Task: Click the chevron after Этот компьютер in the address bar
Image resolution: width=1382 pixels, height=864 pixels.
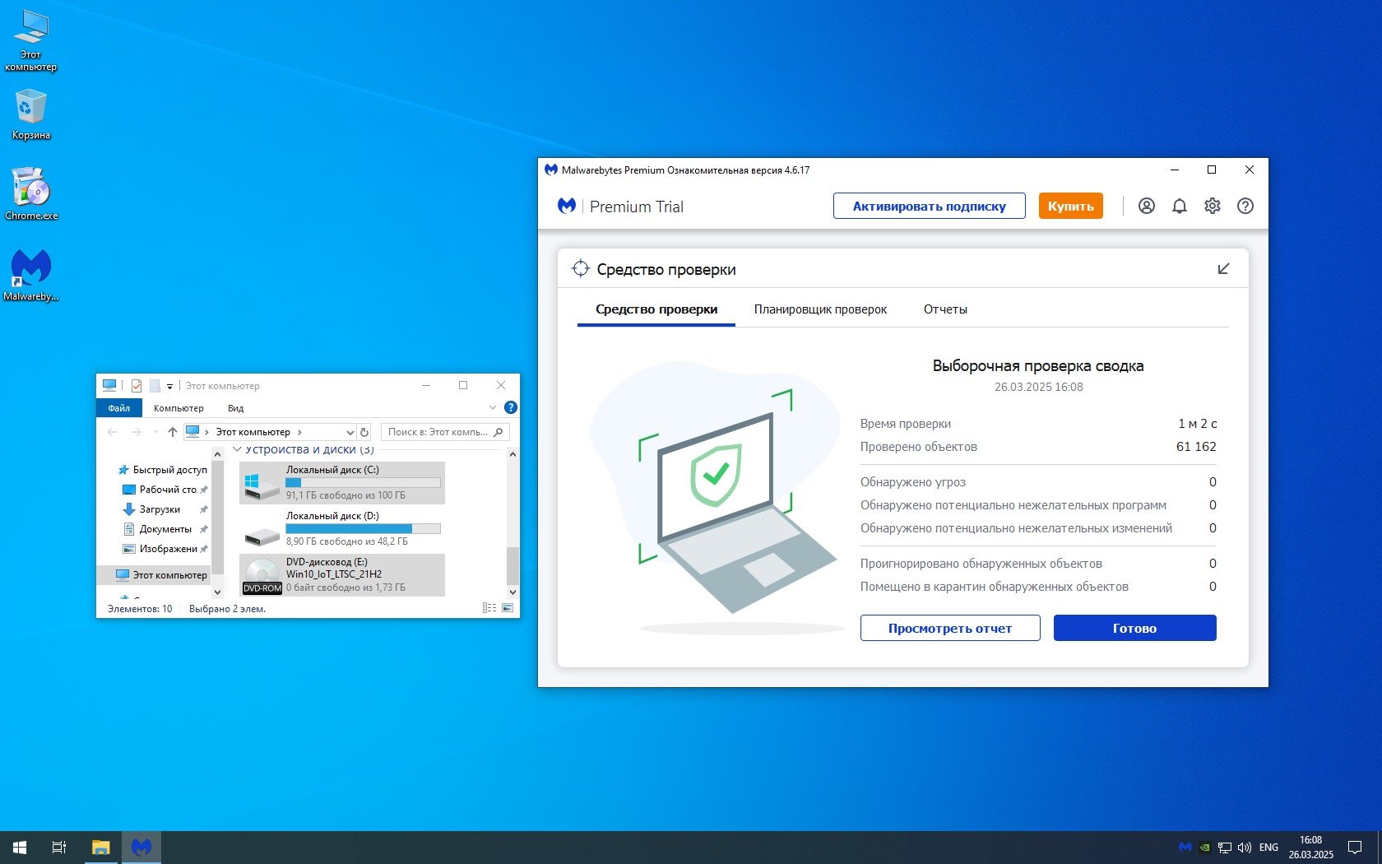Action: click(299, 432)
